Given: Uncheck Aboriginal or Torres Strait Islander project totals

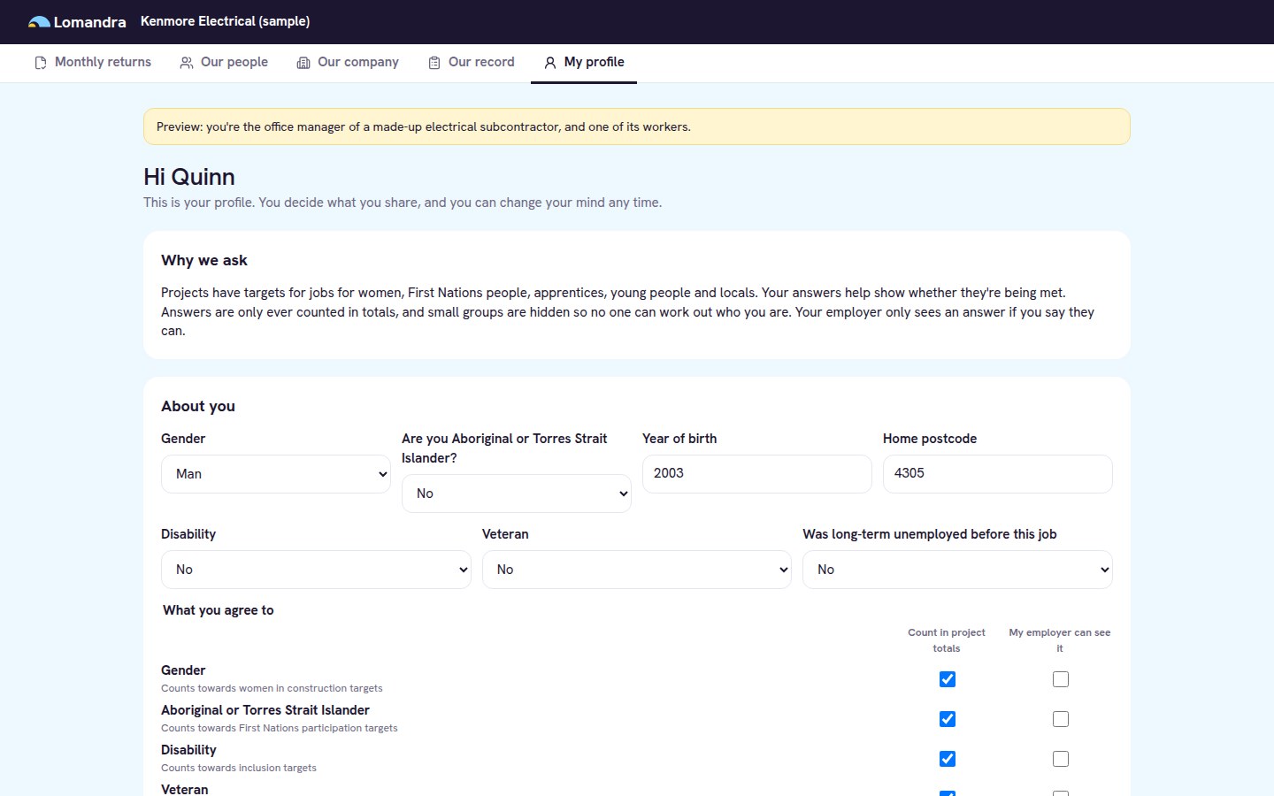Looking at the screenshot, I should pos(948,719).
